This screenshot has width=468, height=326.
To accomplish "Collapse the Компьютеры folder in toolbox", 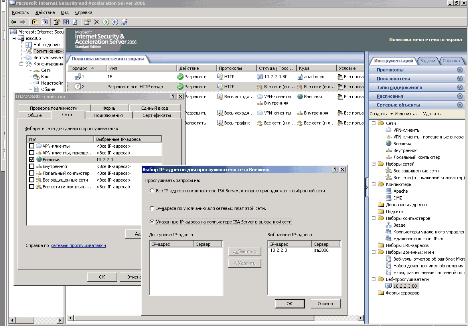I will (x=373, y=184).
